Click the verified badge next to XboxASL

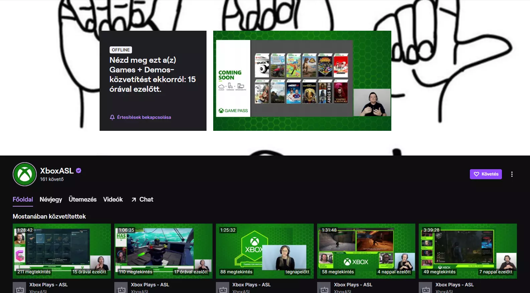[79, 171]
